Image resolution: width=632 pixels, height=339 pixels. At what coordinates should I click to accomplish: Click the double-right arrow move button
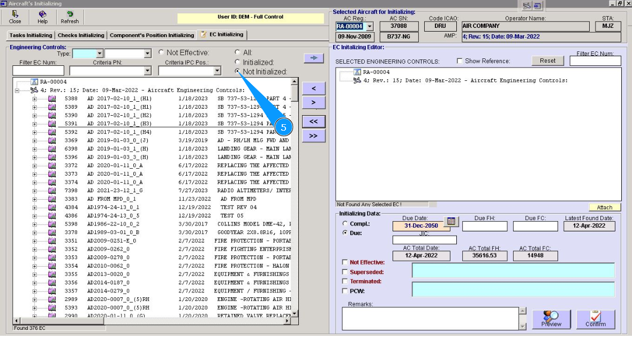tap(313, 136)
